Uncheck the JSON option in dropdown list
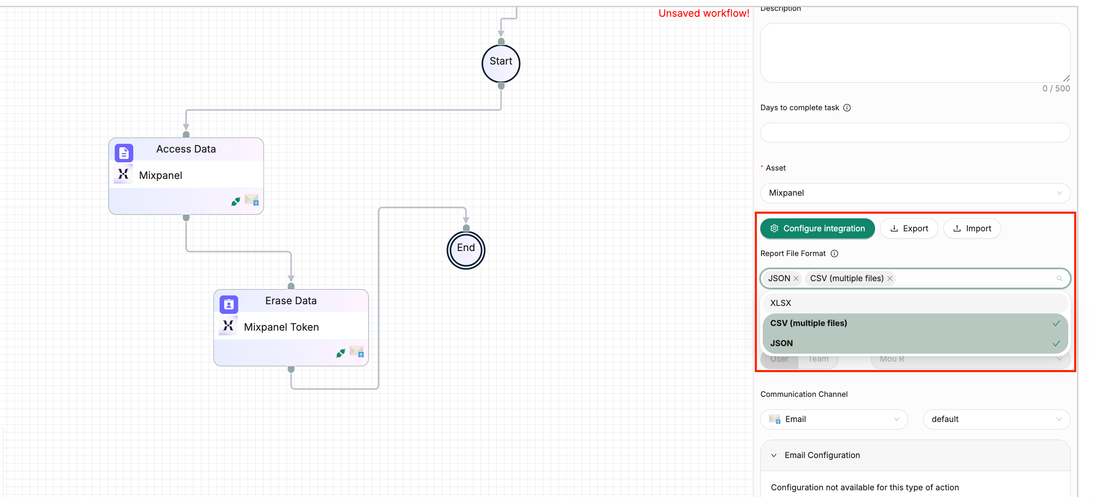Screen dimensions: 1093x497 914,343
